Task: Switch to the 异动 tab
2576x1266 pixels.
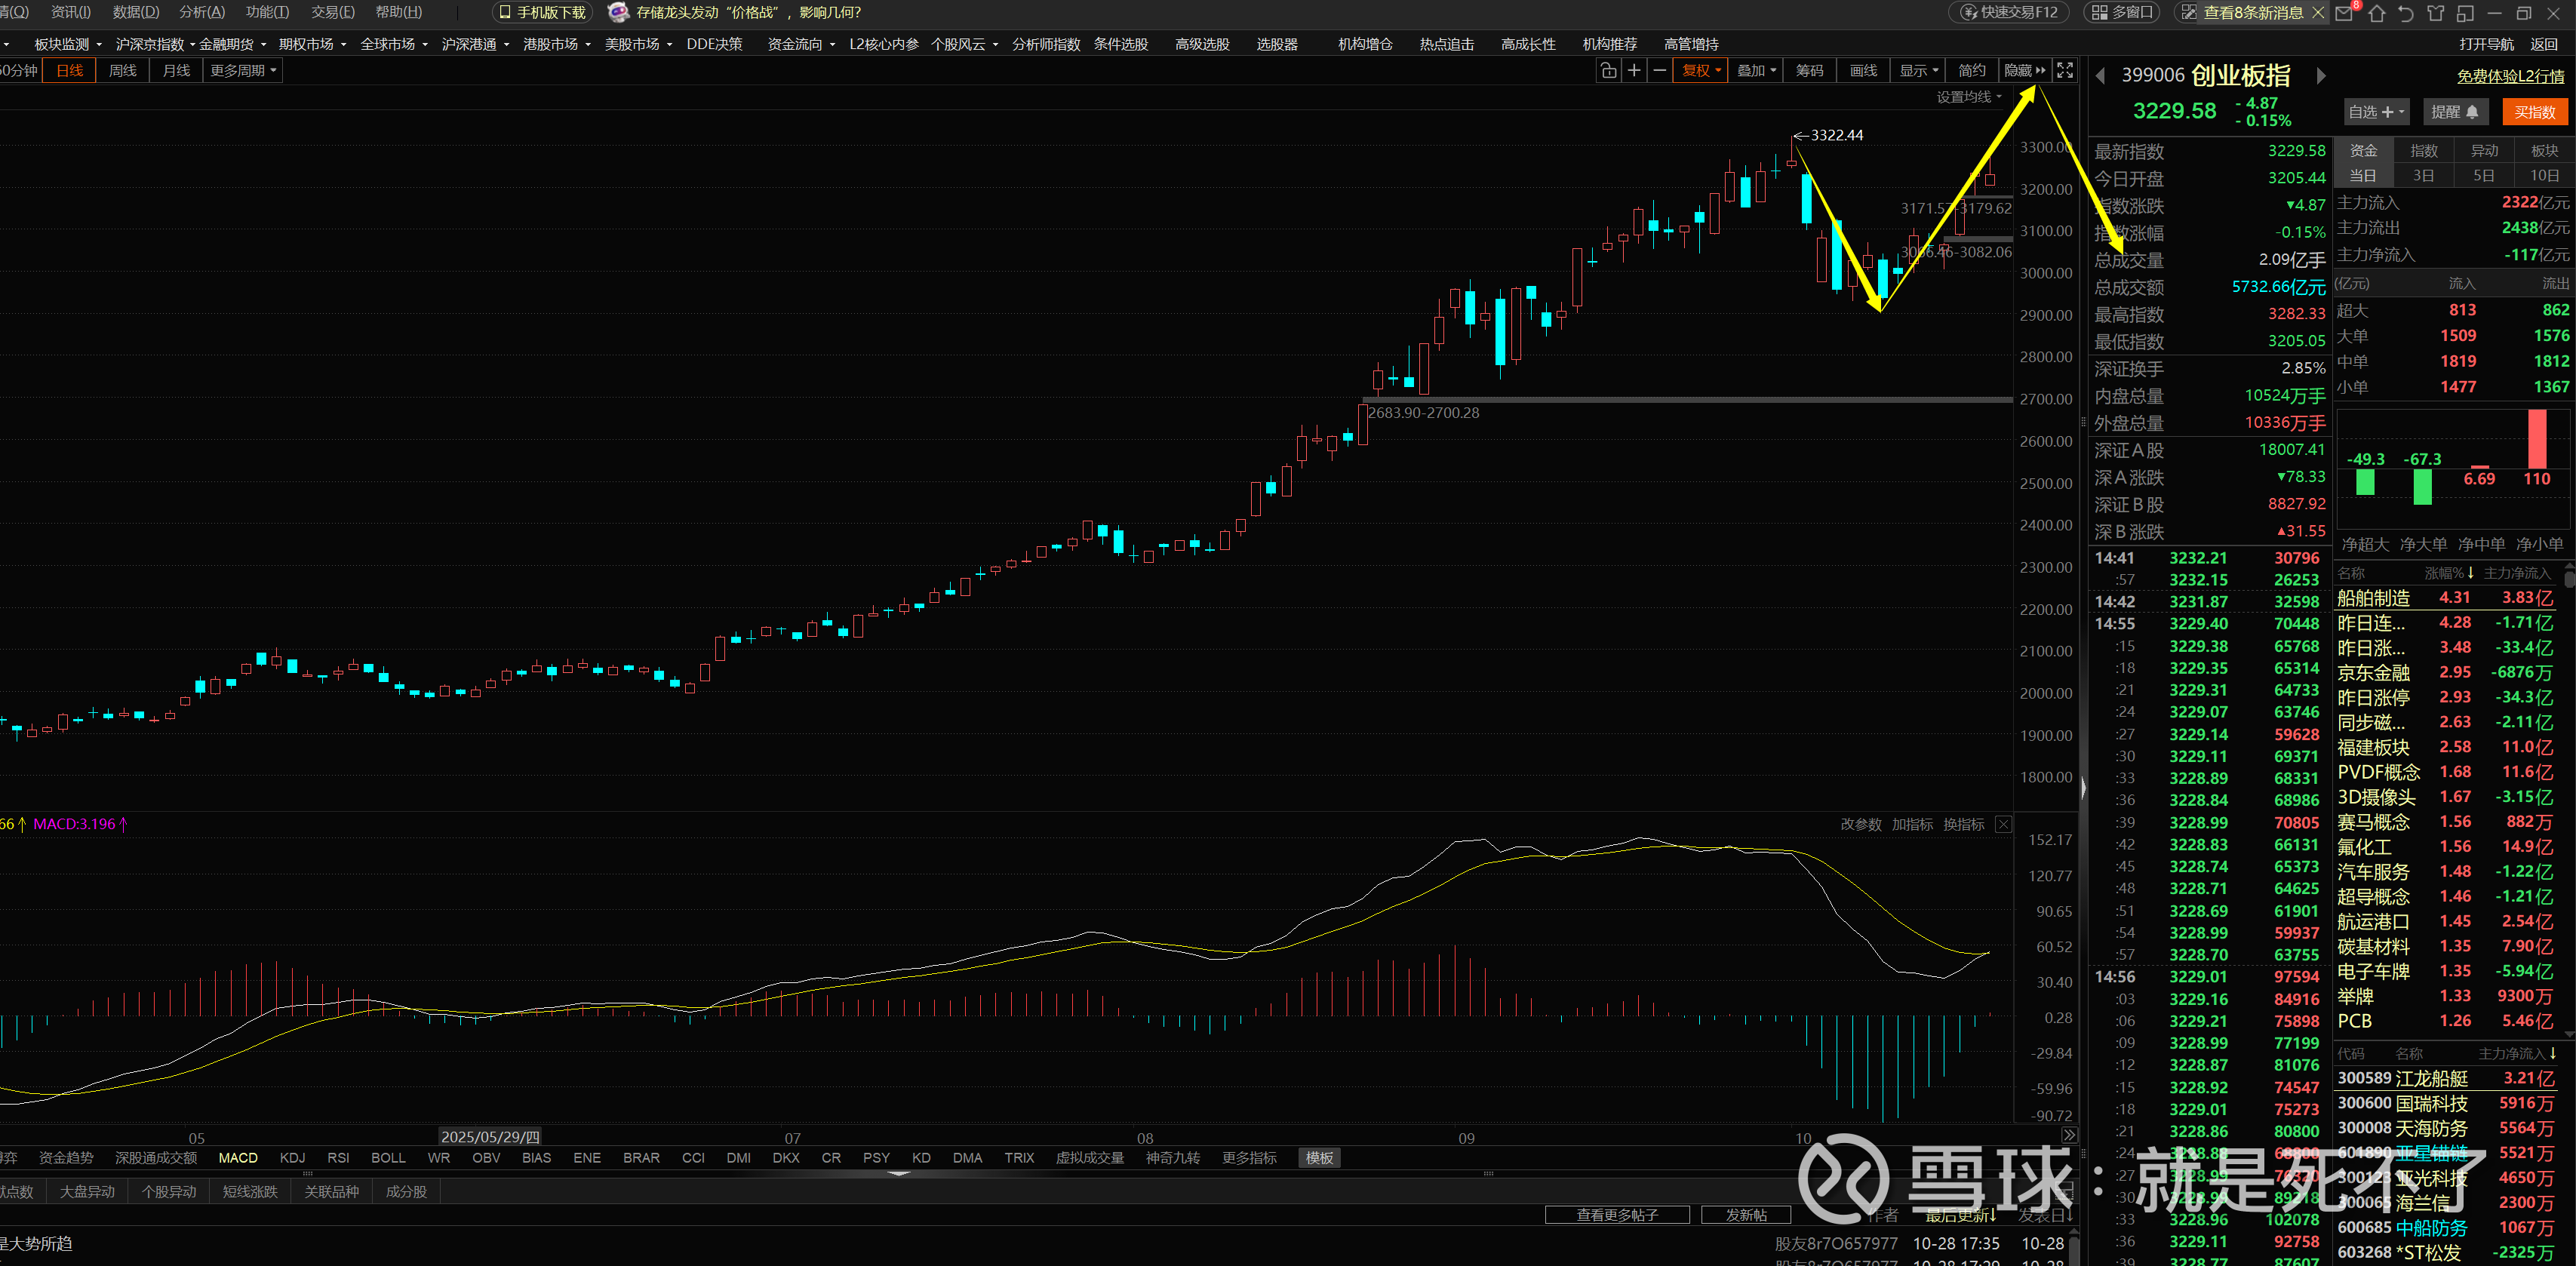Action: click(x=2484, y=151)
